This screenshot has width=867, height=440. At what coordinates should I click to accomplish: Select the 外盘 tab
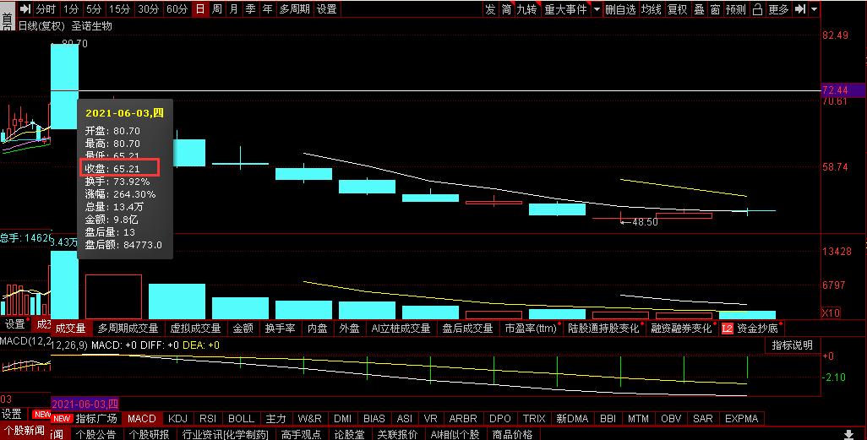tap(349, 329)
